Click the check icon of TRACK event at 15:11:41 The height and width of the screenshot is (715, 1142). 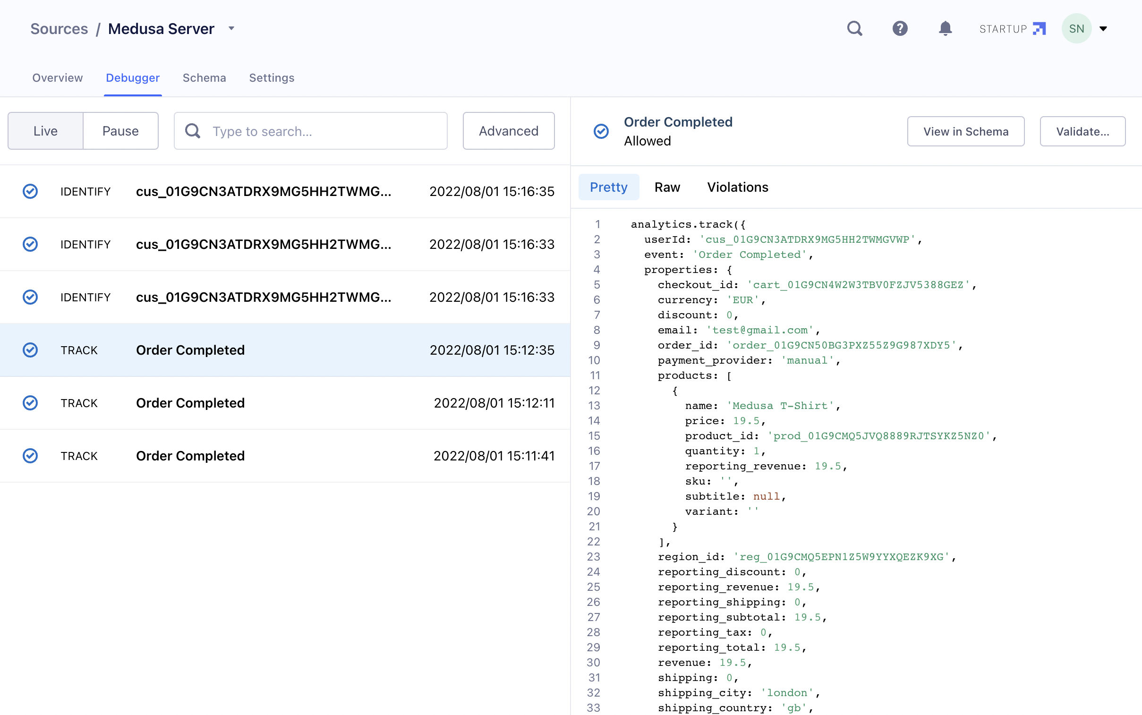point(30,456)
